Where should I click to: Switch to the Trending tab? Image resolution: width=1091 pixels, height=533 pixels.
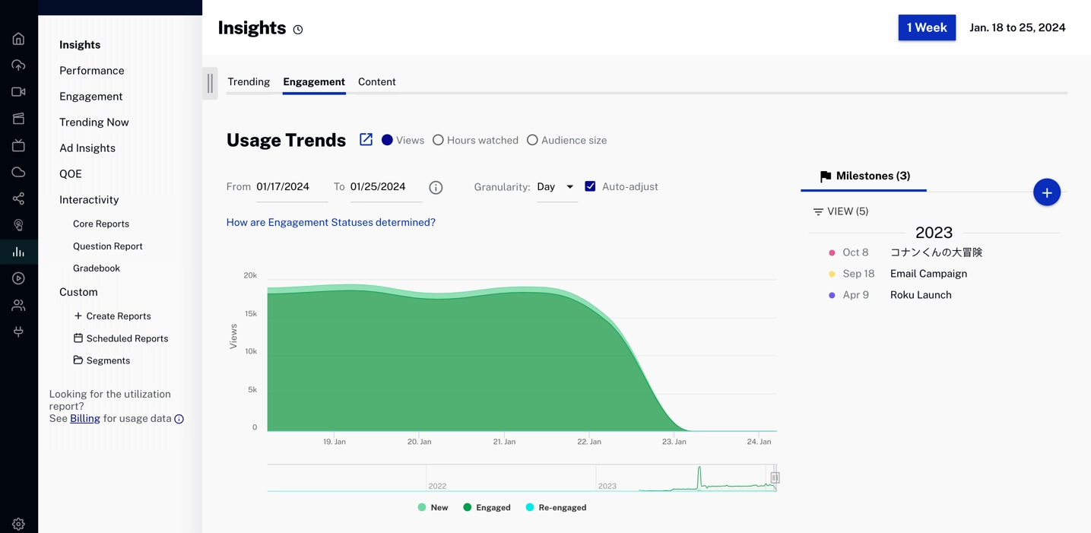click(249, 81)
